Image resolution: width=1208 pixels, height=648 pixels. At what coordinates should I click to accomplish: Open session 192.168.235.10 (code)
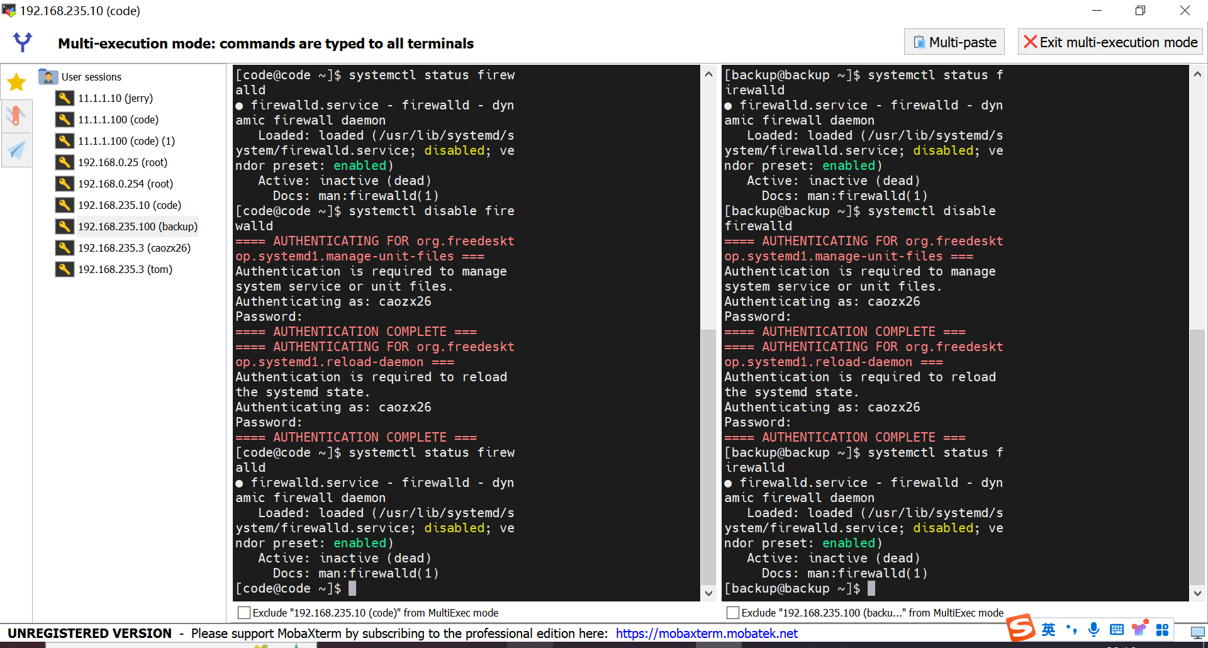coord(129,205)
